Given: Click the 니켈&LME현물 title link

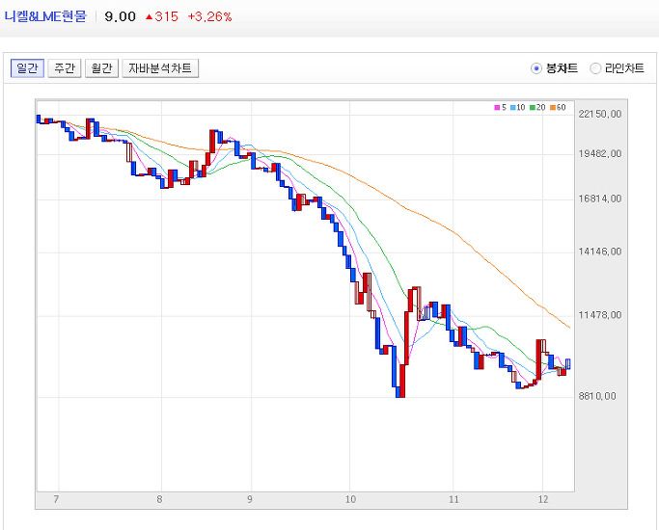Looking at the screenshot, I should [45, 16].
